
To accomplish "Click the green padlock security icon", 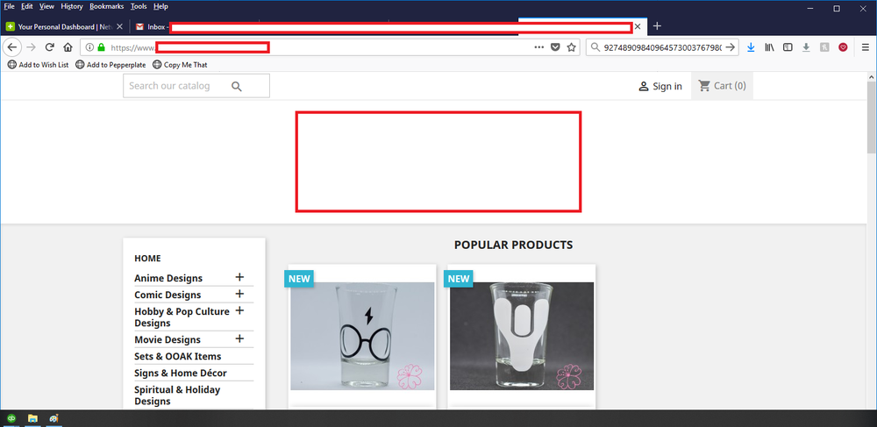I will 101,47.
